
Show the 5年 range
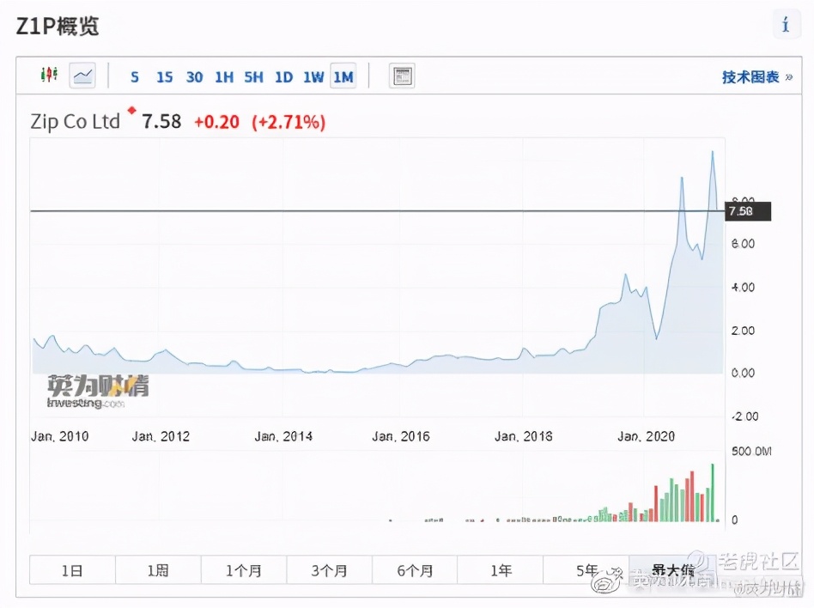point(586,570)
